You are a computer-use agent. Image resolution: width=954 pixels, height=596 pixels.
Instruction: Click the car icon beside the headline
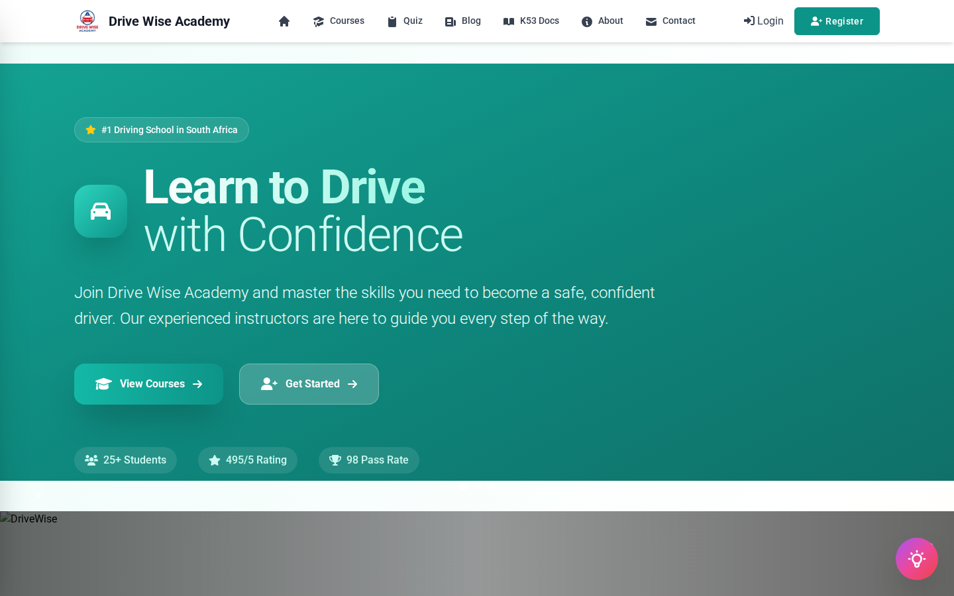coord(101,211)
